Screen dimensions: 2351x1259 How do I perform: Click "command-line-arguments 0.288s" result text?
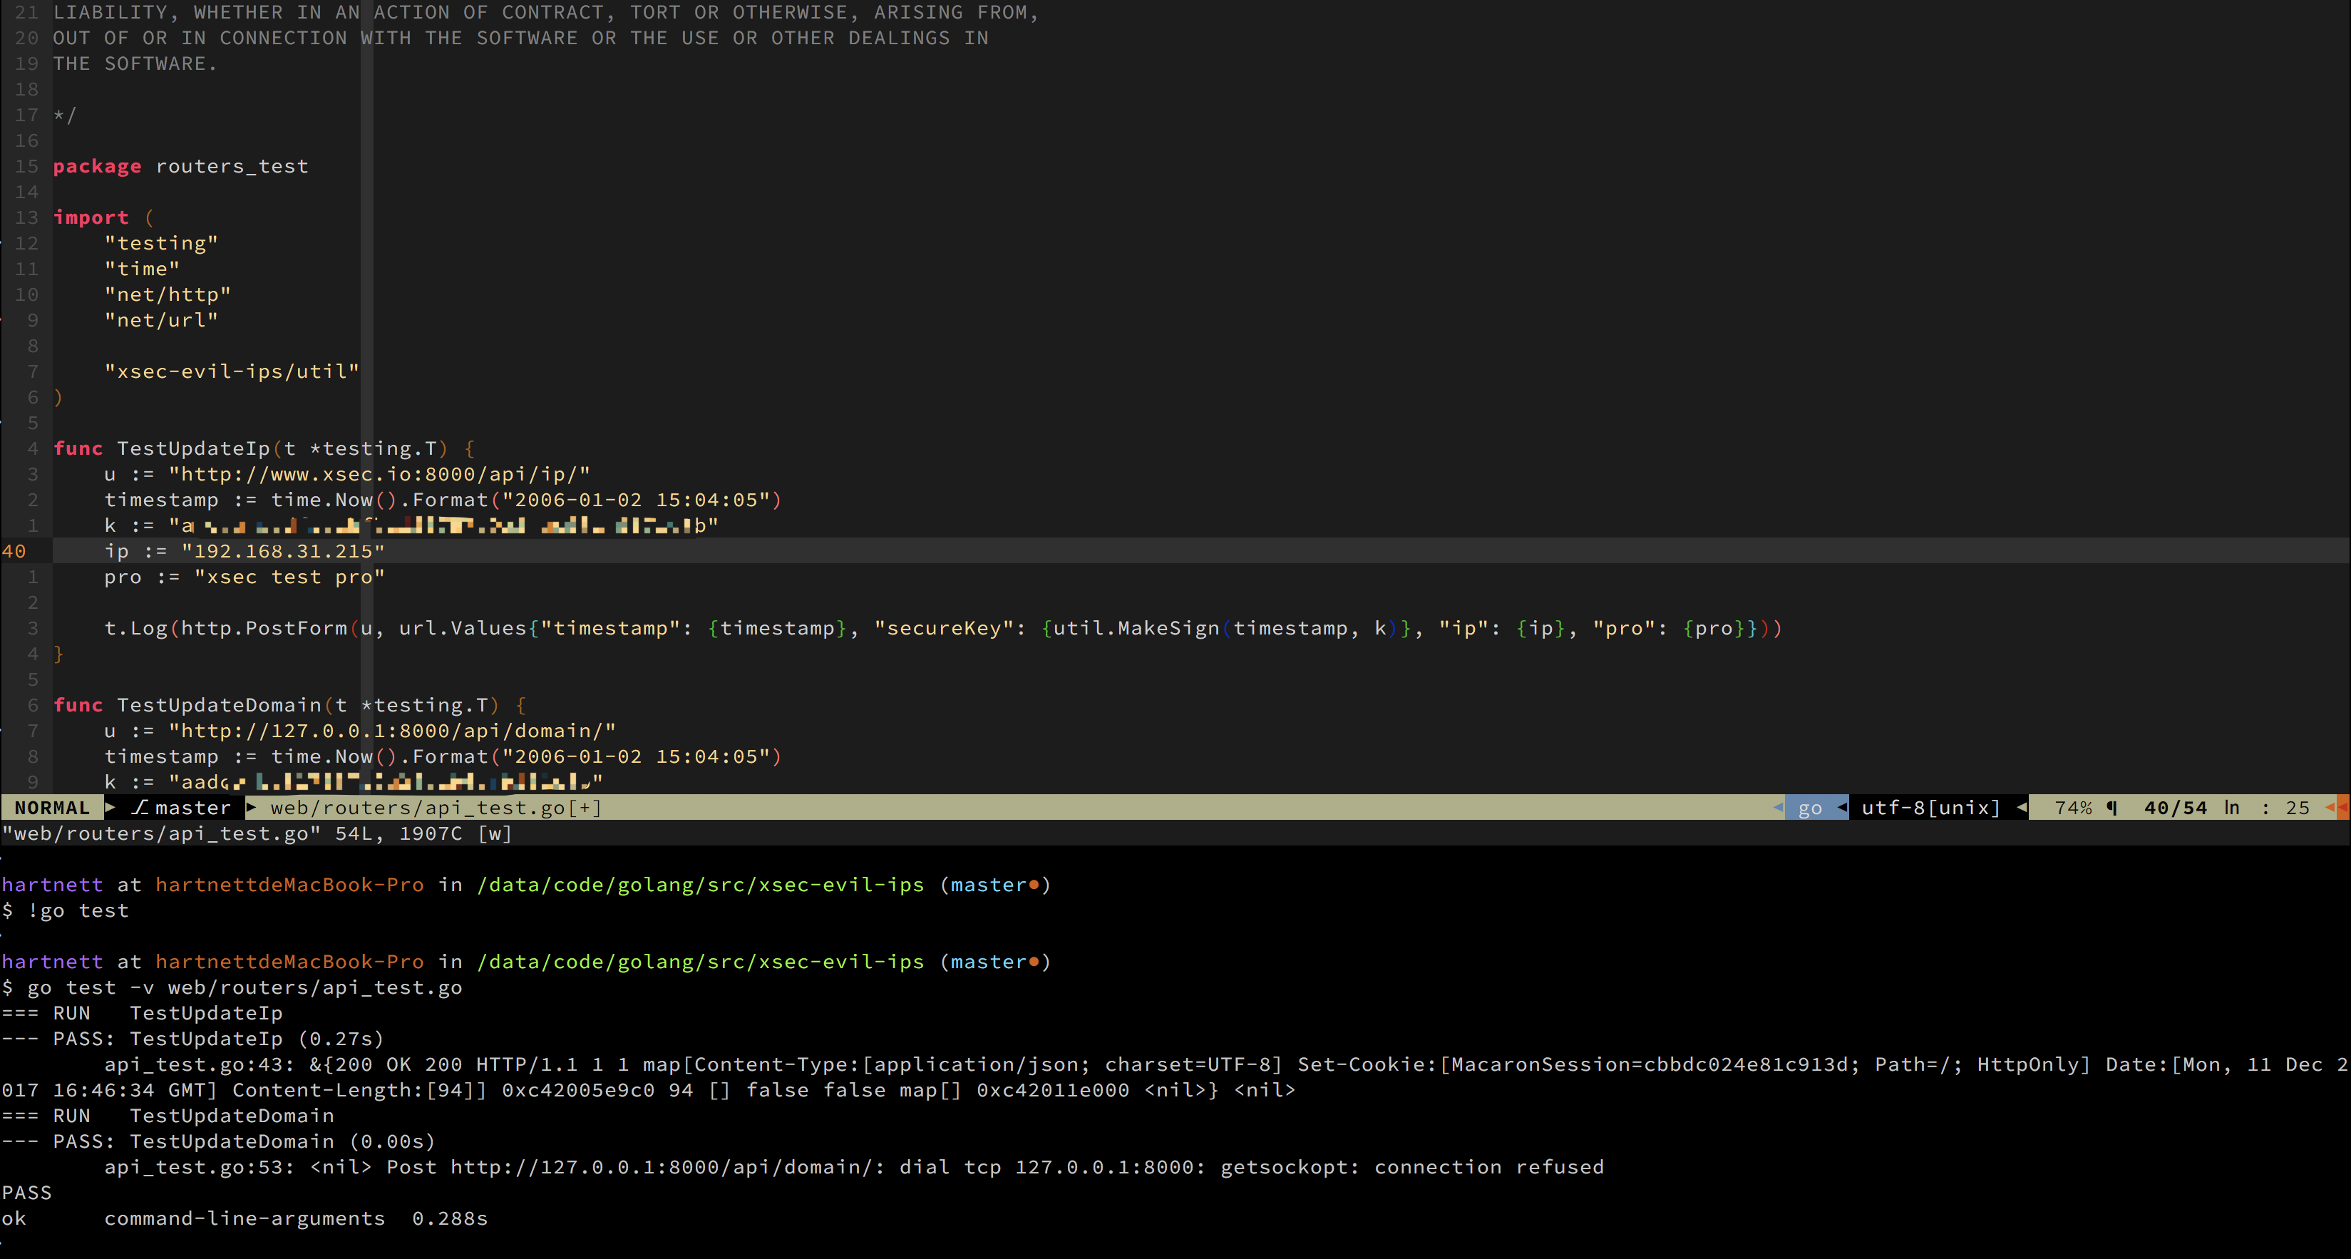(296, 1218)
